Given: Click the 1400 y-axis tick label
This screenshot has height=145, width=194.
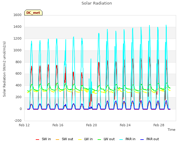Looking at the screenshot, I should (x=18, y=27).
